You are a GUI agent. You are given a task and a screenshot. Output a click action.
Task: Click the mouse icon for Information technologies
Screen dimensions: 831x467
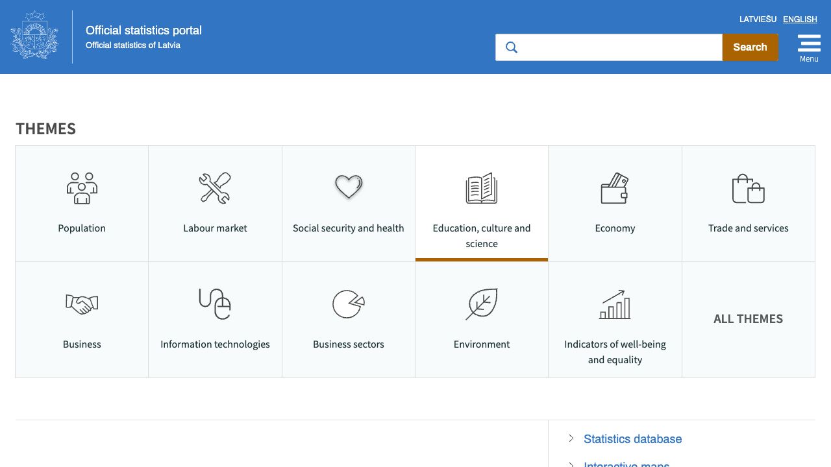coord(215,304)
